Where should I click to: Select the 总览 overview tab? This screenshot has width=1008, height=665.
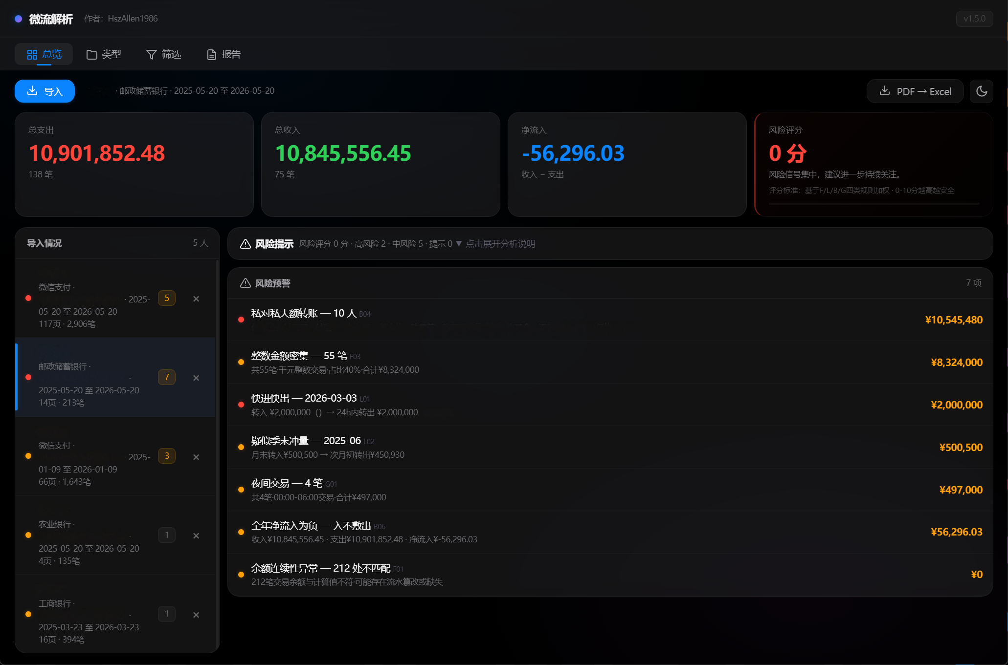(44, 54)
